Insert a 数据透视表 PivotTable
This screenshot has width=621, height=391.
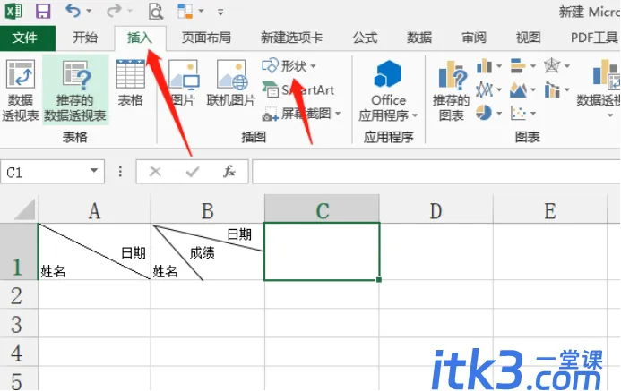[x=21, y=90]
